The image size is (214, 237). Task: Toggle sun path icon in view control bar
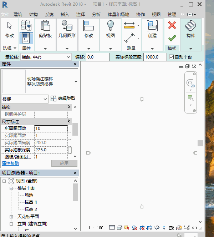point(127,228)
